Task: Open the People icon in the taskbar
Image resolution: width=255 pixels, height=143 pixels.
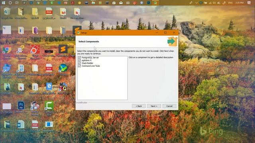Action: coord(191,3)
